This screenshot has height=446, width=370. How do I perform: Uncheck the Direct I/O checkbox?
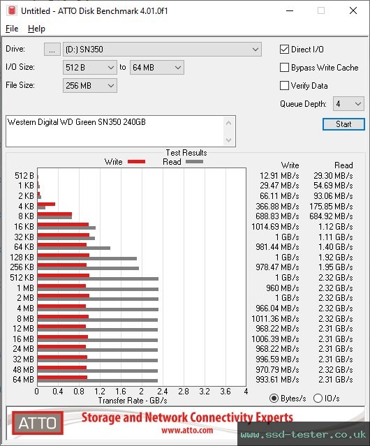click(x=284, y=50)
